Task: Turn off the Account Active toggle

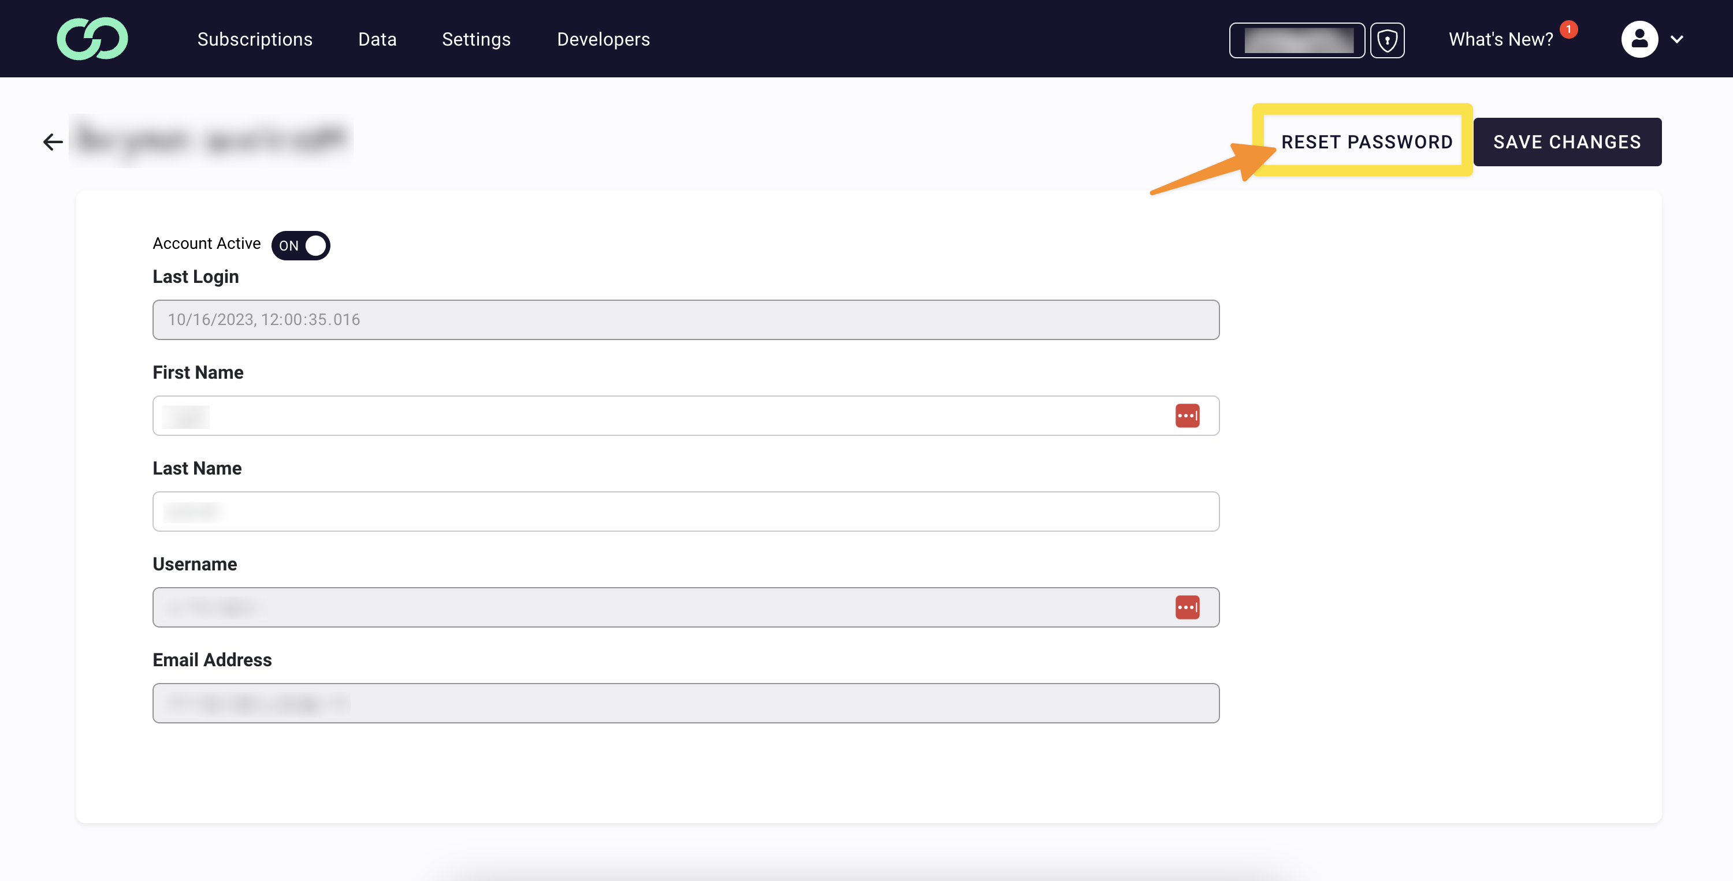Action: 300,245
